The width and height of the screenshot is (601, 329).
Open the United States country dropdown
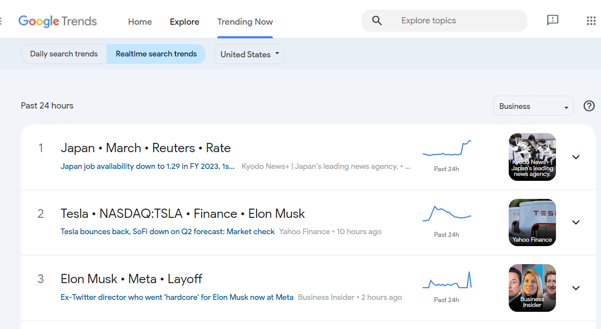pyautogui.click(x=249, y=54)
